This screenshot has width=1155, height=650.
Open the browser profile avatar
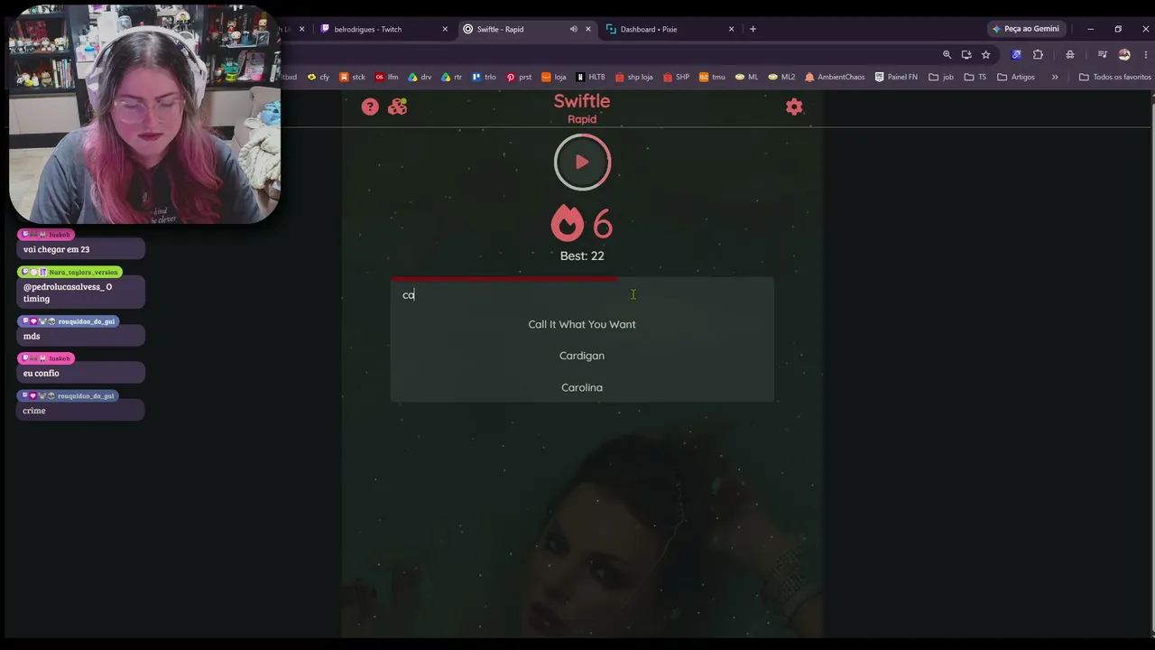point(1124,54)
